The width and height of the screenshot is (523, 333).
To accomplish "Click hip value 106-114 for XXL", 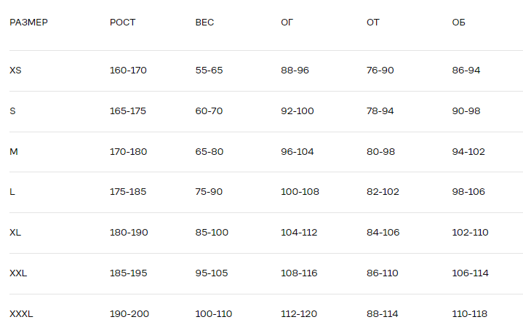I will [x=470, y=273].
